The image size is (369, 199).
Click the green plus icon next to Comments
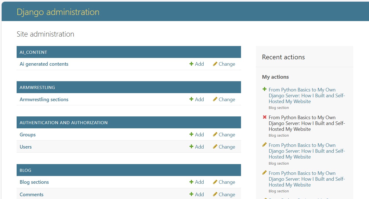click(191, 194)
